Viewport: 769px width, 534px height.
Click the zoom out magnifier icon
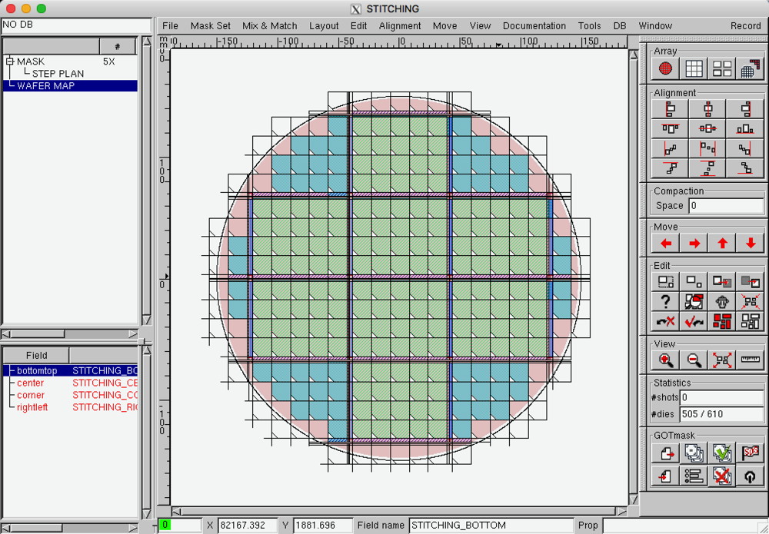pyautogui.click(x=694, y=360)
